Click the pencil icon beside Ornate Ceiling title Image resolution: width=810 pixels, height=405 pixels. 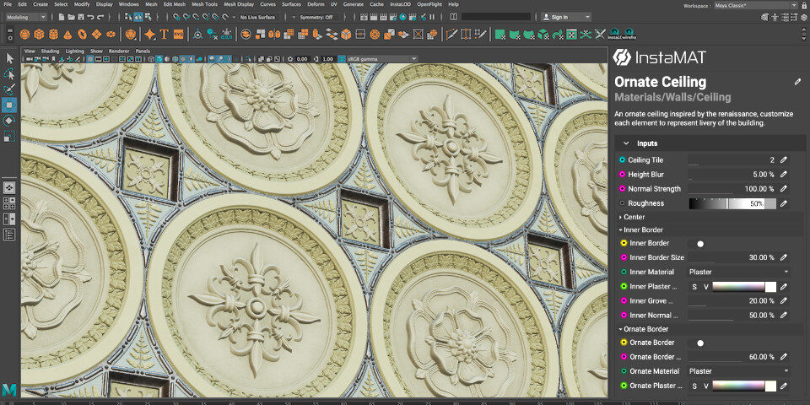pos(797,82)
